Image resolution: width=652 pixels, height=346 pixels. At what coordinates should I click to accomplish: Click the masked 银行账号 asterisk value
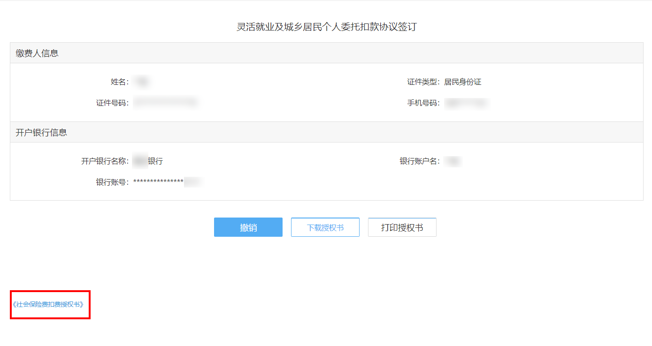tap(159, 182)
